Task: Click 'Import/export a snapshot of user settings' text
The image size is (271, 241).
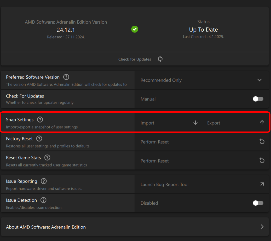Action: click(42, 127)
